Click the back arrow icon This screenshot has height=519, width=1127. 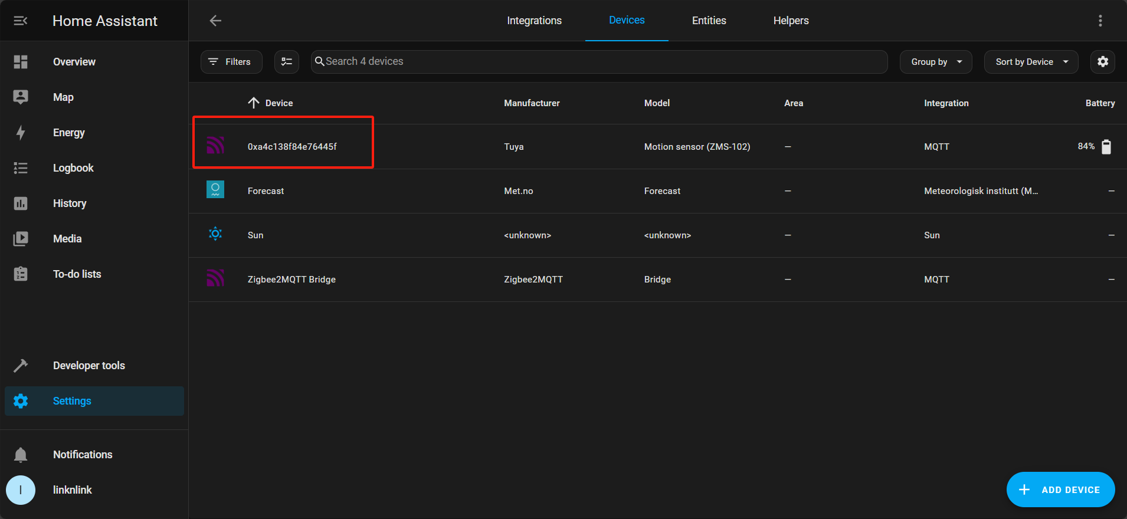pos(215,21)
